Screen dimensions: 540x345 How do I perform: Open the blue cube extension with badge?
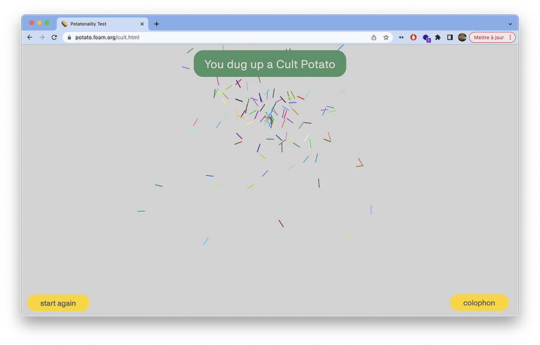[x=427, y=38]
